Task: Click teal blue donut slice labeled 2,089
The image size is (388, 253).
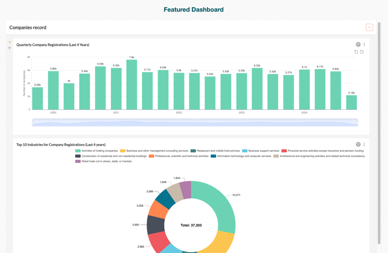Action: tap(165, 199)
